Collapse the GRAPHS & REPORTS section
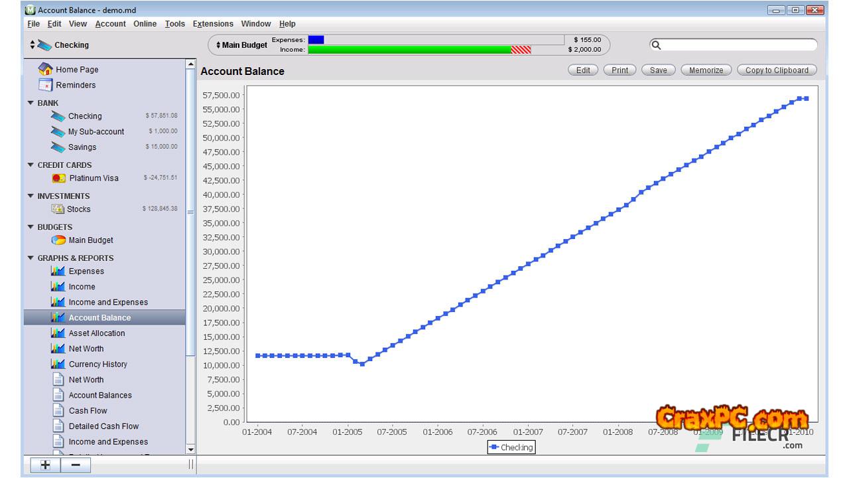This screenshot has width=849, height=478. 31,258
